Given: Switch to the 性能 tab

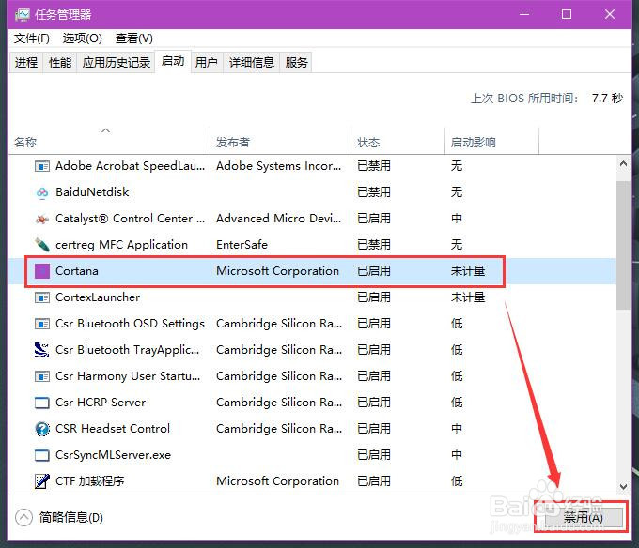Looking at the screenshot, I should (60, 62).
